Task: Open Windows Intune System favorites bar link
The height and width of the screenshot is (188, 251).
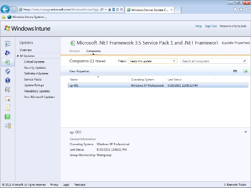Action: tap(27, 17)
